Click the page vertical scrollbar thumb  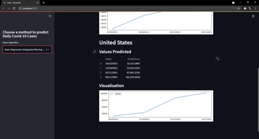258,100
